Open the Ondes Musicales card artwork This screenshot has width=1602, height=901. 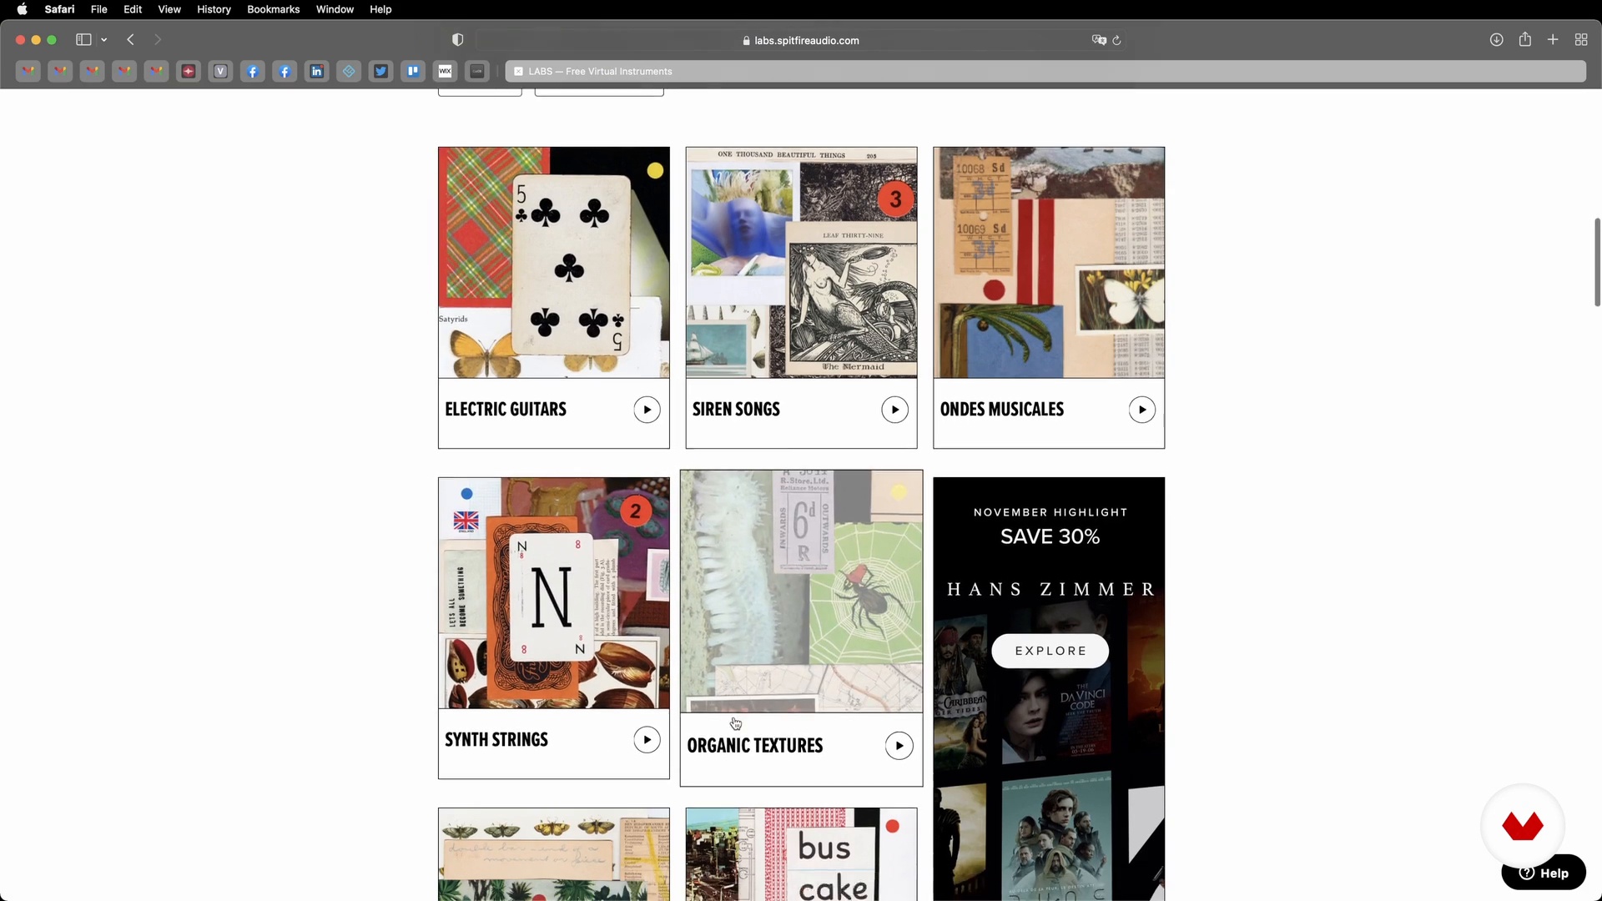tap(1049, 263)
